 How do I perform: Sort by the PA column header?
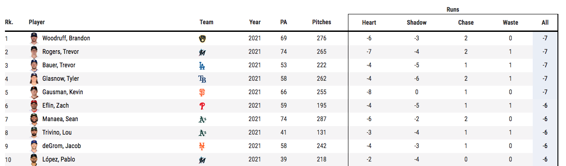(284, 22)
